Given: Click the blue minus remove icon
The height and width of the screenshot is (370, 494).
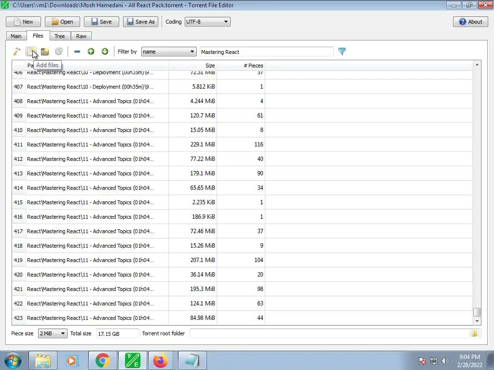Looking at the screenshot, I should [77, 51].
